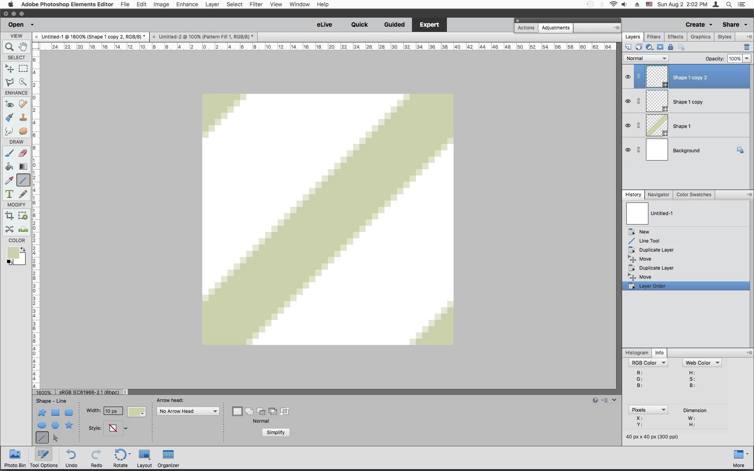Open the layer blend mode dropdown
This screenshot has height=471, width=754.
click(646, 58)
